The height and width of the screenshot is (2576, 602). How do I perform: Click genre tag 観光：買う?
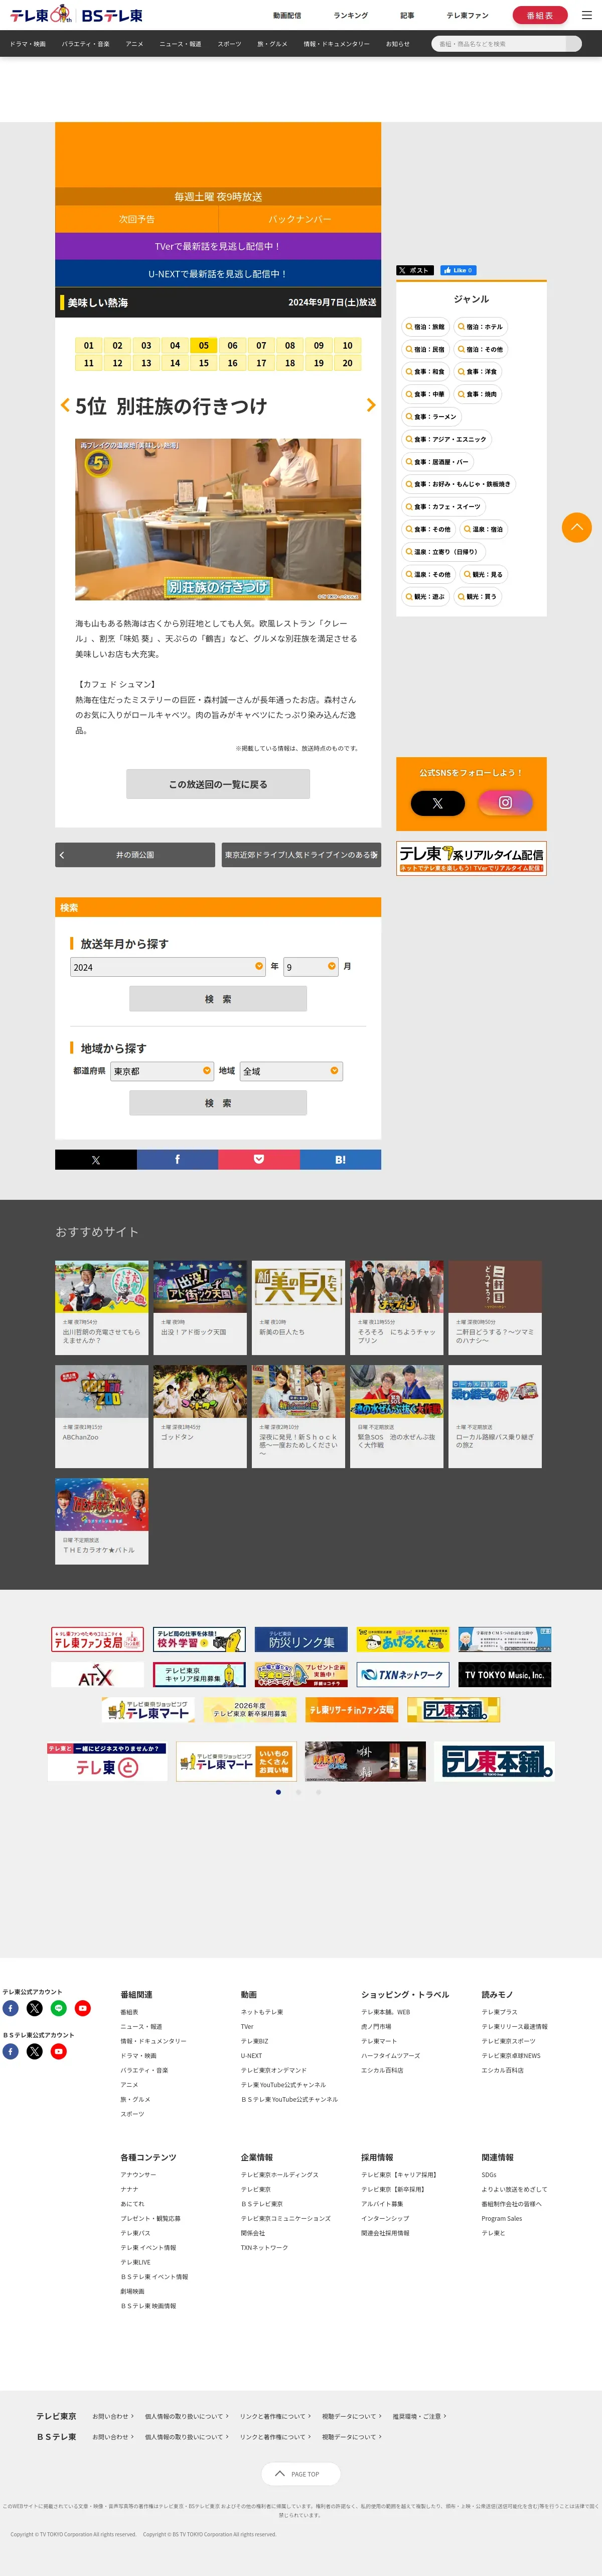coord(477,597)
